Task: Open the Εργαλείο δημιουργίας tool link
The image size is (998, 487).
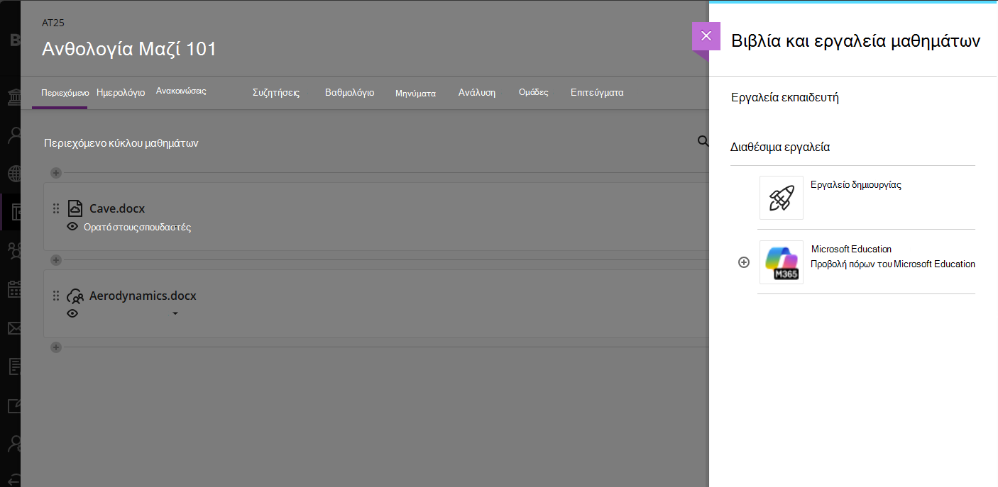Action: coord(856,184)
